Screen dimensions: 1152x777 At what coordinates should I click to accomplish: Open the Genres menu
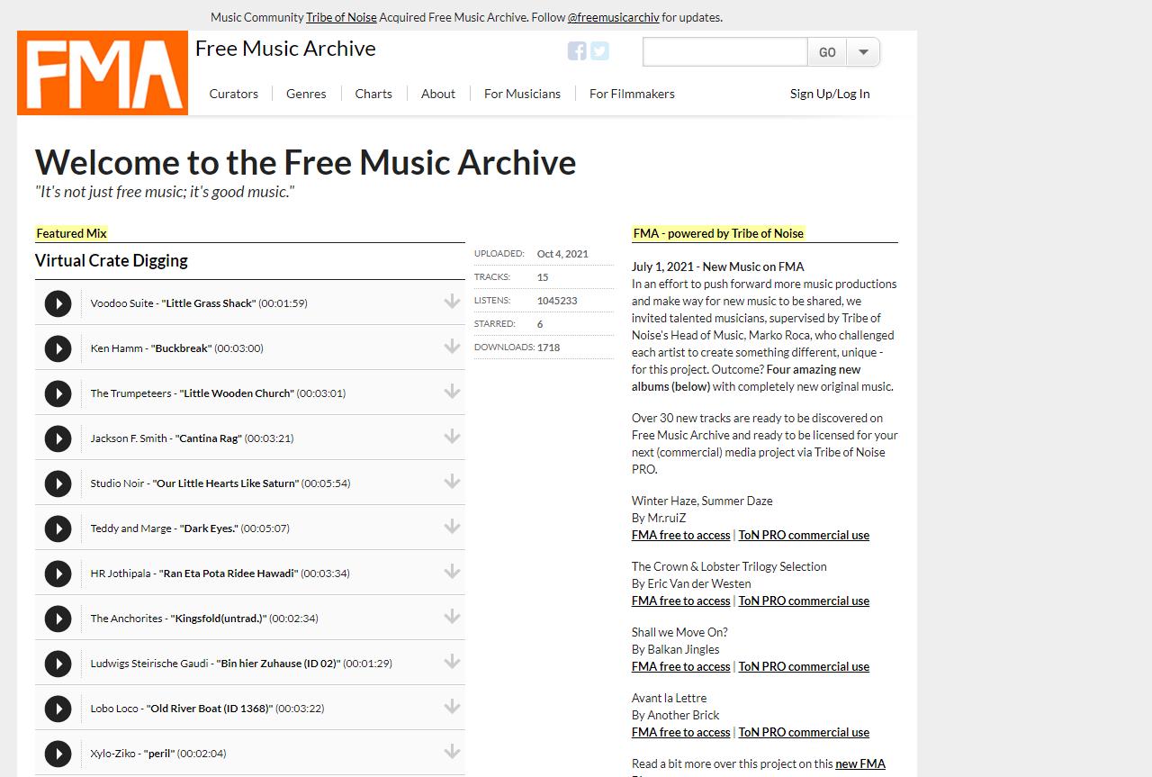[x=306, y=94]
